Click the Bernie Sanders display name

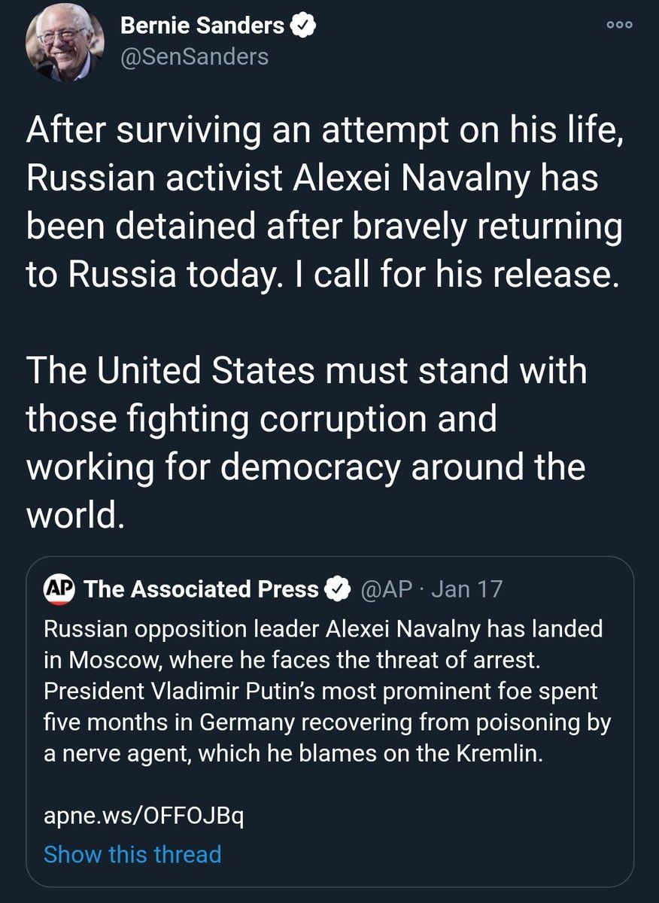202,26
